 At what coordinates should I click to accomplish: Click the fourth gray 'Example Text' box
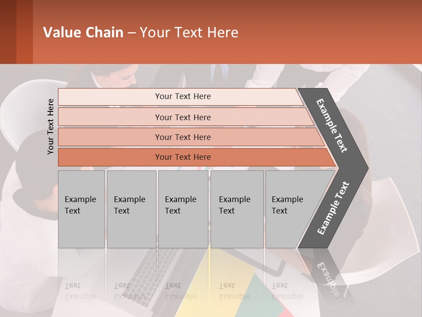(237, 209)
